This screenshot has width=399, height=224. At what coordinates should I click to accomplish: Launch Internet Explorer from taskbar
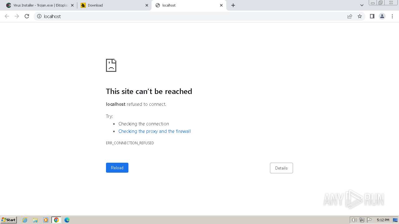[x=25, y=220]
